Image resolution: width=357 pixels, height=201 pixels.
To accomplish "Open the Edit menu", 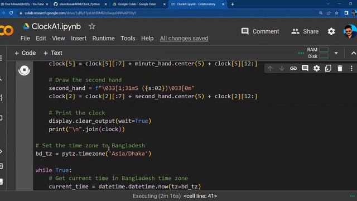I will [x=41, y=39].
